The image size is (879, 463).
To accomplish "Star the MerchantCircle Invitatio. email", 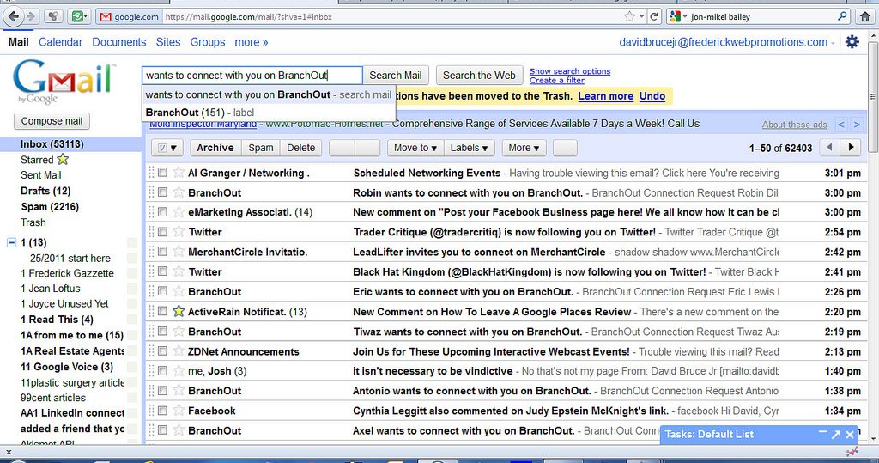I will coord(179,252).
